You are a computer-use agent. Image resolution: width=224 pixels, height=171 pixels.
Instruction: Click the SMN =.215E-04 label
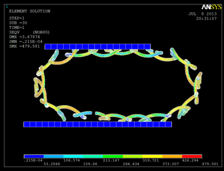pyautogui.click(x=26, y=41)
